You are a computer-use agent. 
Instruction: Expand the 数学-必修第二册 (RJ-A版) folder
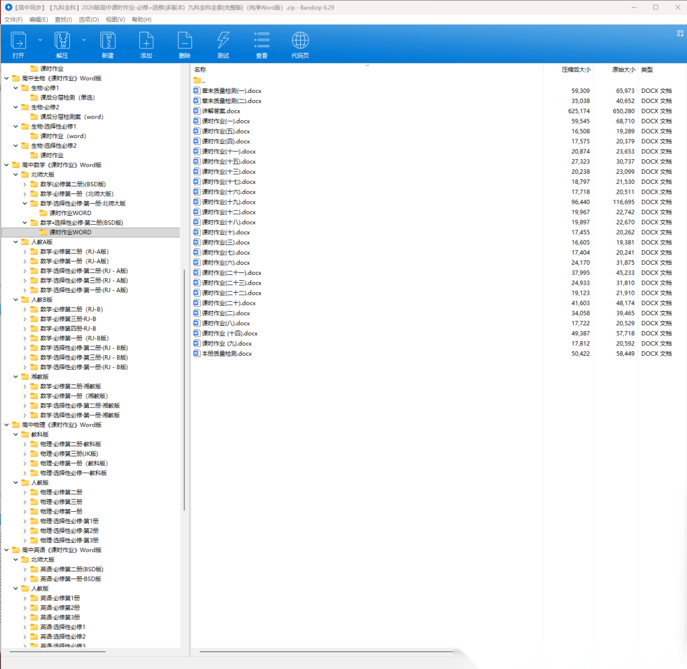click(x=25, y=251)
